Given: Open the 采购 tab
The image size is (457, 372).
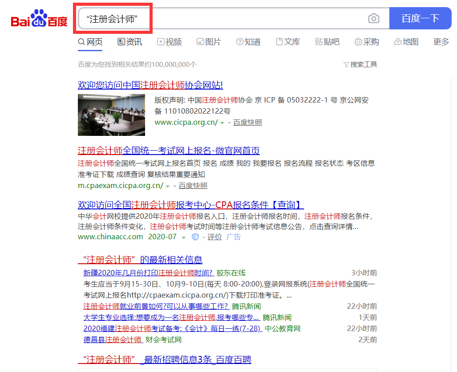Looking at the screenshot, I should 367,42.
